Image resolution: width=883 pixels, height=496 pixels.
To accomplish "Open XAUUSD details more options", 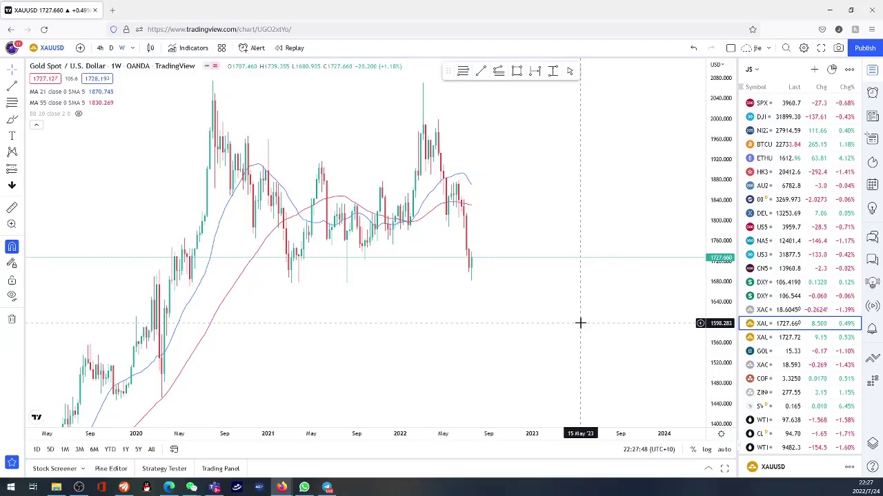I will [849, 466].
